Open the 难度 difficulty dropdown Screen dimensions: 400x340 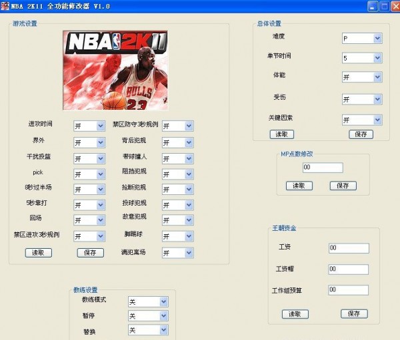(362, 39)
